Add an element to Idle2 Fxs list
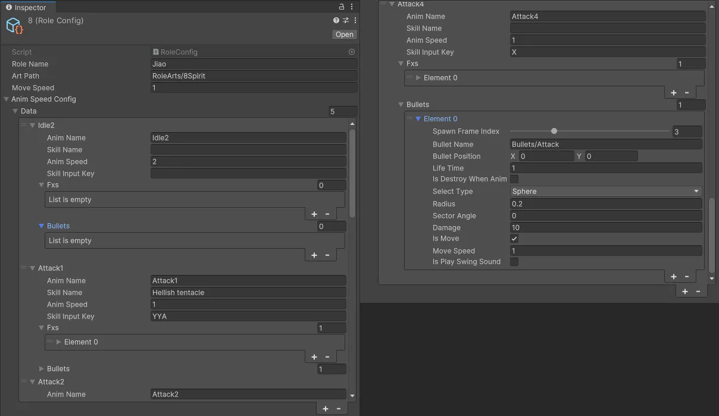This screenshot has width=719, height=416. pos(314,214)
